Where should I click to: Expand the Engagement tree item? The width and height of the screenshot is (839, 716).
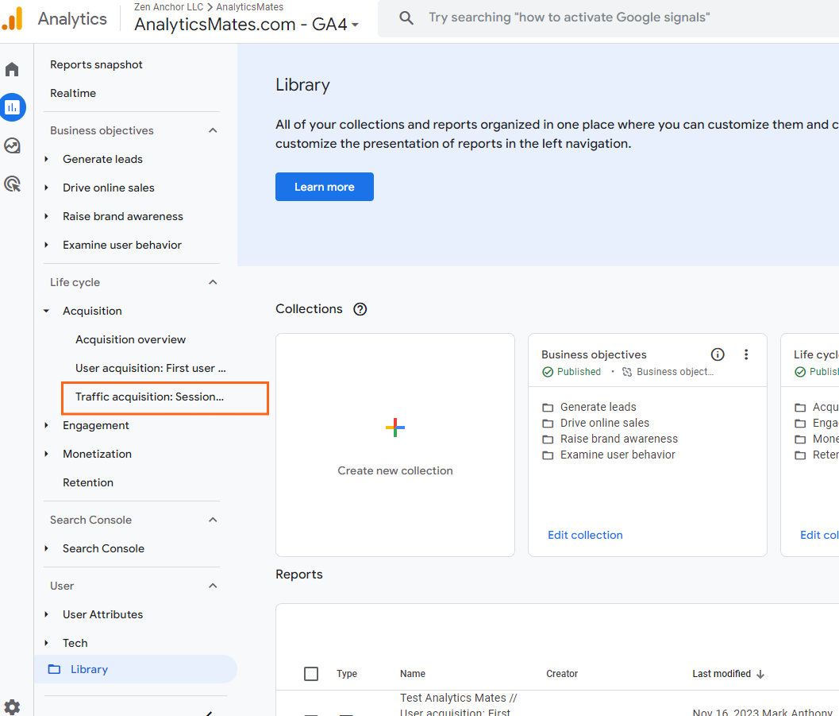(47, 426)
